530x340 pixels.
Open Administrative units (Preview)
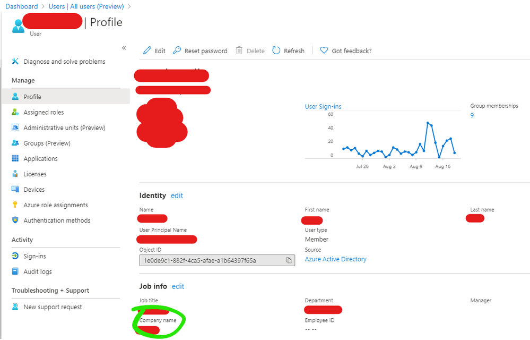pyautogui.click(x=64, y=128)
